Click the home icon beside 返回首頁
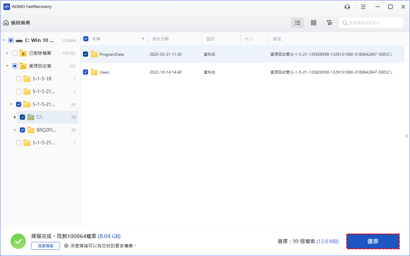The height and width of the screenshot is (256, 410). [6, 23]
